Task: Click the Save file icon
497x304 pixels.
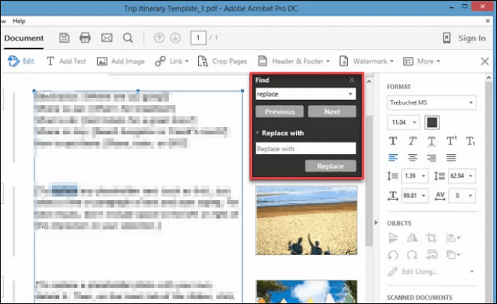Action: click(65, 38)
